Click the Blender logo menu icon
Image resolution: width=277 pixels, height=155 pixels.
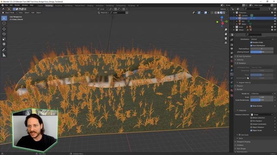tap(3, 5)
